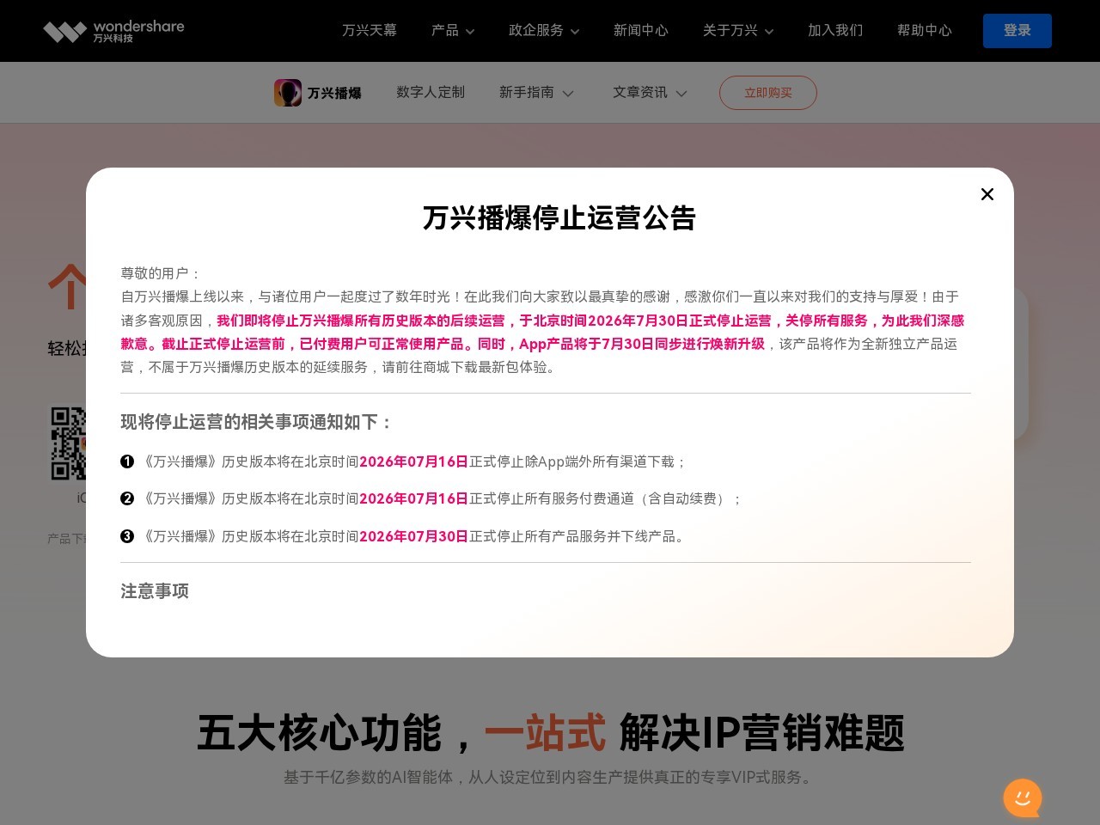Expand the 产品 dropdown menu
This screenshot has height=825, width=1100.
(453, 30)
